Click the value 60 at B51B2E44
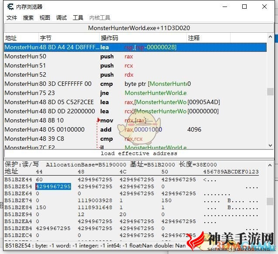 (x=39, y=179)
